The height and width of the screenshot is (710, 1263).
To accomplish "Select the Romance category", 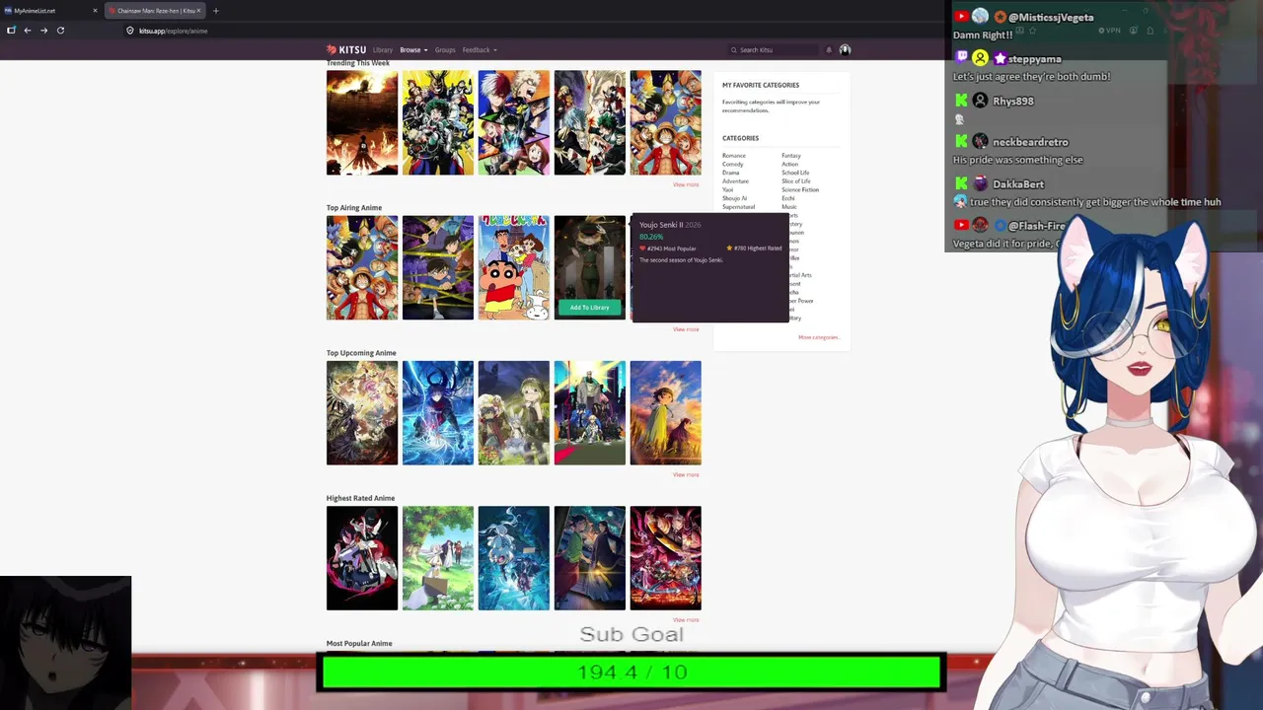I will (734, 156).
